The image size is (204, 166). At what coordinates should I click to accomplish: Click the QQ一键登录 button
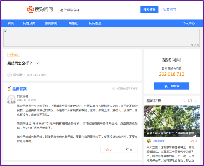(172, 86)
